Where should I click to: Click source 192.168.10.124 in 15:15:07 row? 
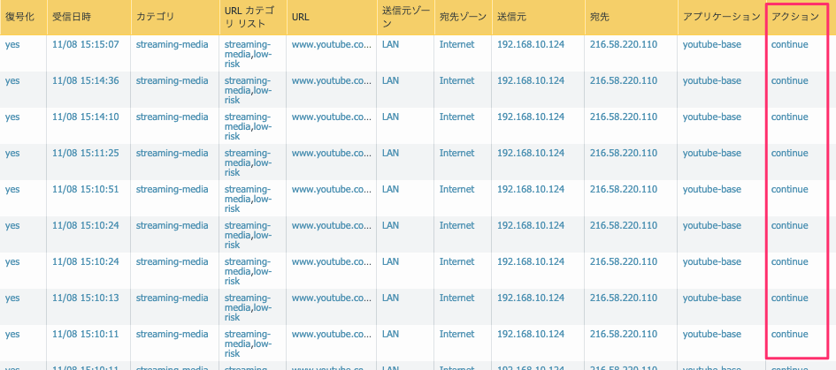coord(531,45)
